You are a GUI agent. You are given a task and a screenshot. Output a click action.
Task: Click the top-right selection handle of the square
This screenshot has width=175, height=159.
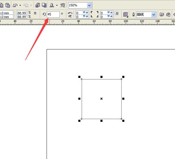[123, 77]
